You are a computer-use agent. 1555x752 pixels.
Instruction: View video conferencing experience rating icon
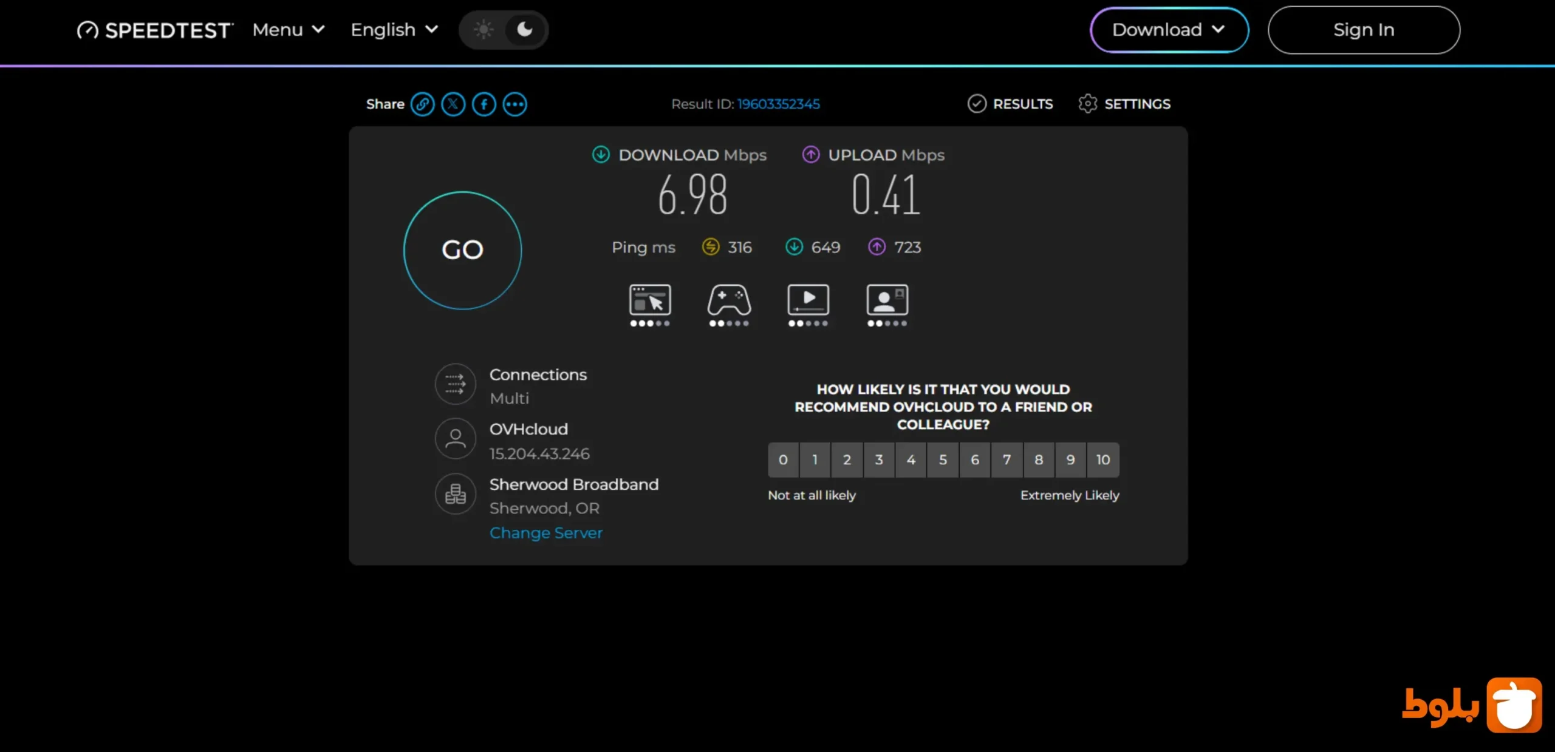887,305
